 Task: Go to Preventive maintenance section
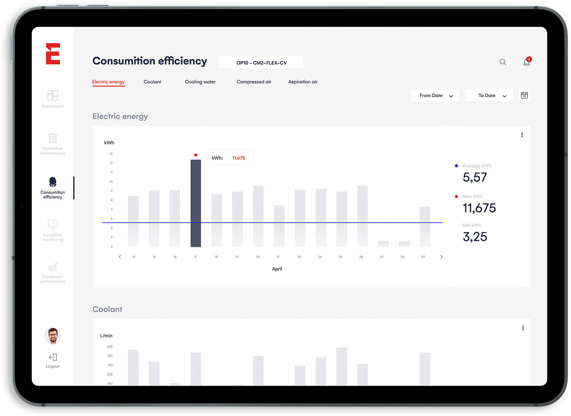tap(52, 139)
